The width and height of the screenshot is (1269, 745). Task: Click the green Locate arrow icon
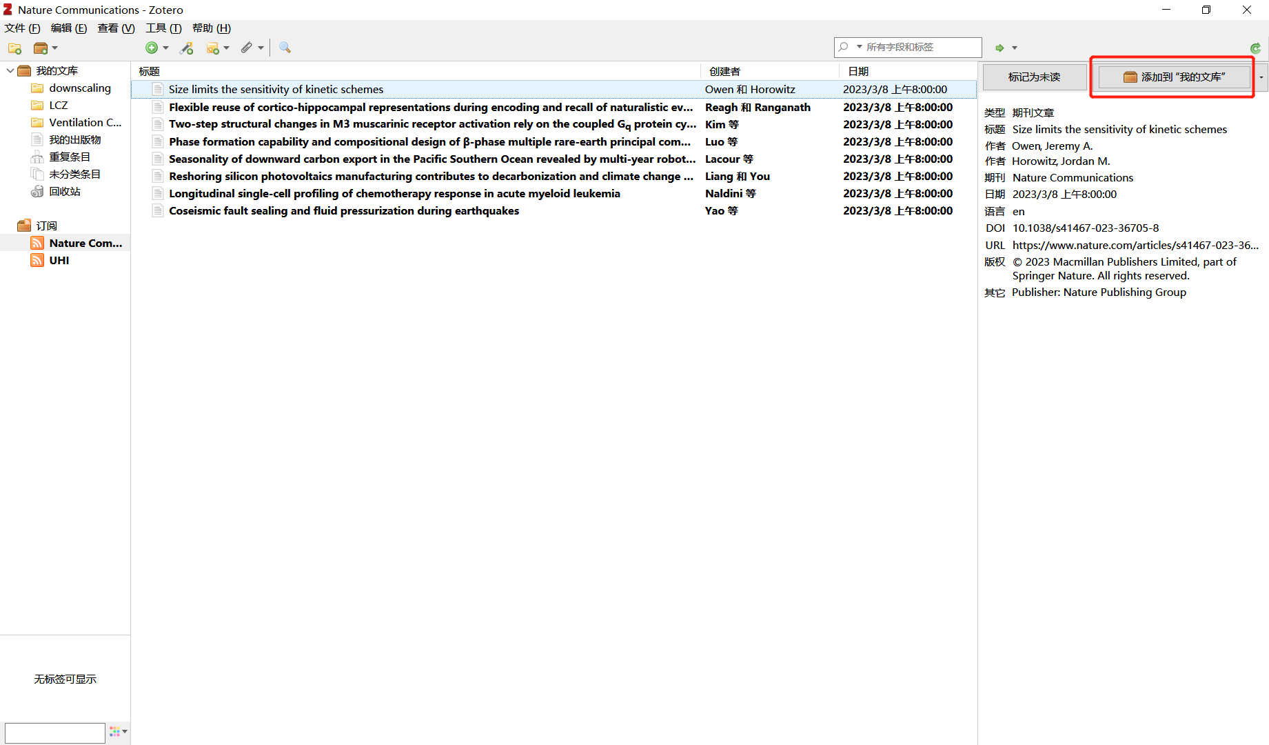pos(999,48)
